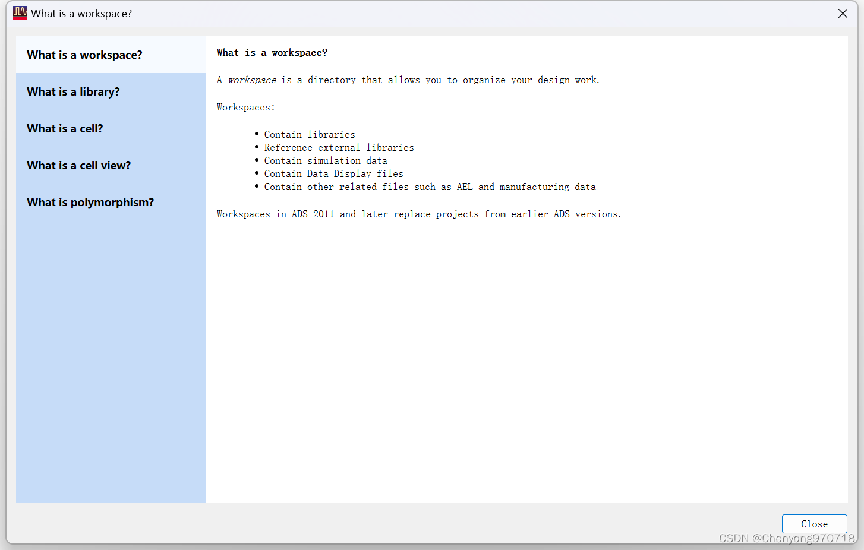The width and height of the screenshot is (864, 550).
Task: Click the "Contain simulation data" bullet item
Action: point(326,160)
